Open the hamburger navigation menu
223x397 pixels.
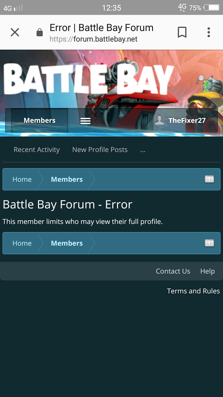(x=85, y=121)
